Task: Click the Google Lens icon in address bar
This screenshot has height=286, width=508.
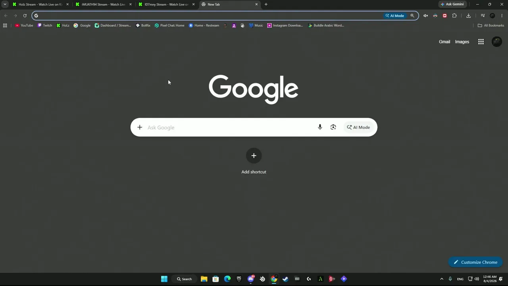Action: click(412, 15)
